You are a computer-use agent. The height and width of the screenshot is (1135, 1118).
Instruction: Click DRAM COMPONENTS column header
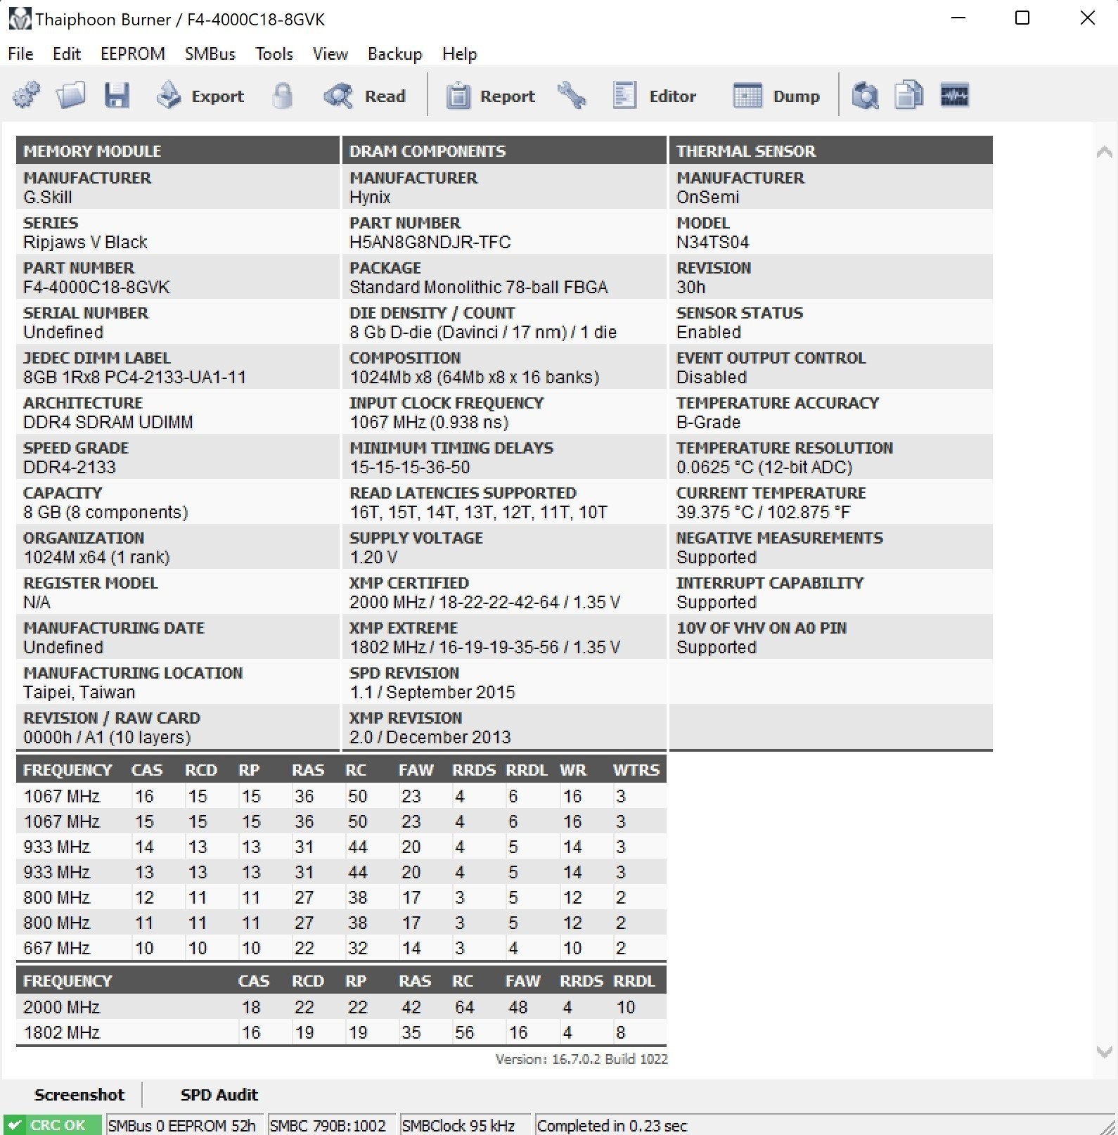504,150
